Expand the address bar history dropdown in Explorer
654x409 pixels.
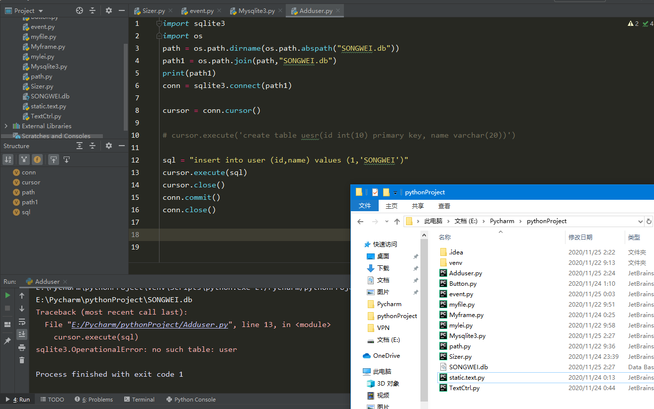[640, 221]
